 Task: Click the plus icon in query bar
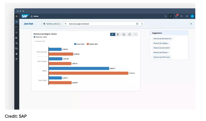(x=66, y=24)
